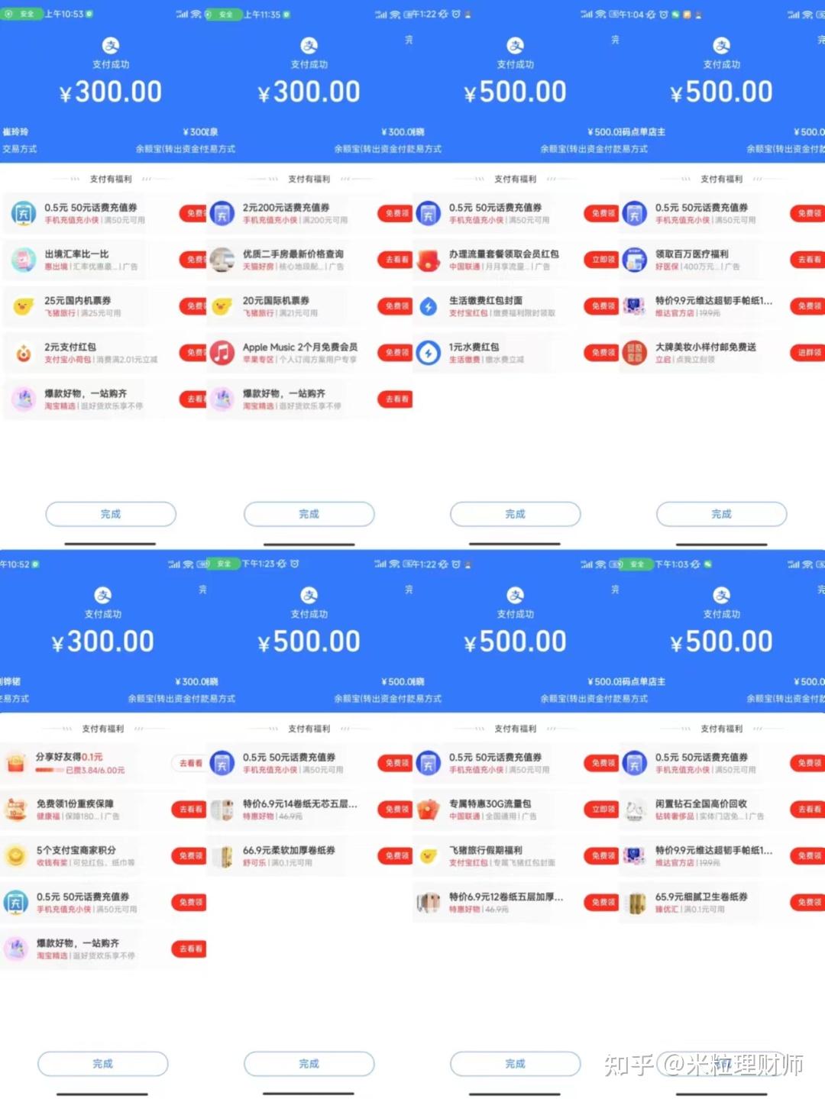Tap the 支付宝商家积分 gold coin icon
Image resolution: width=825 pixels, height=1099 pixels.
point(16,856)
